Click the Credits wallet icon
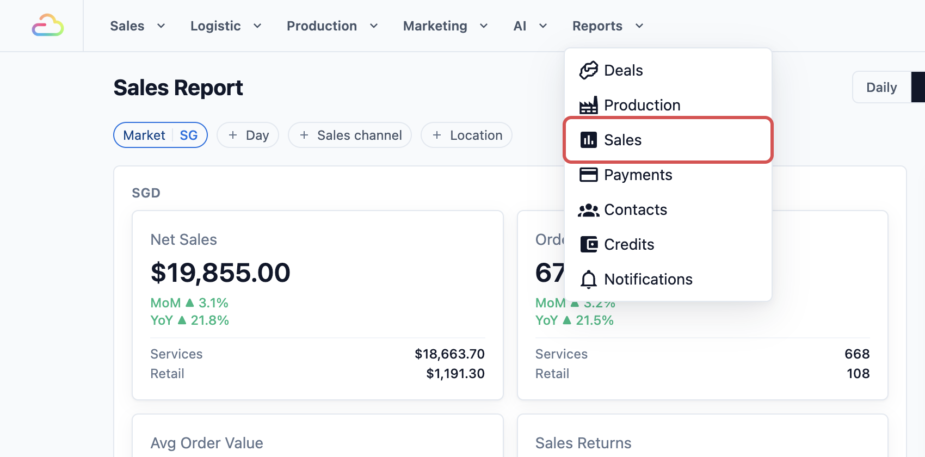 (x=588, y=244)
